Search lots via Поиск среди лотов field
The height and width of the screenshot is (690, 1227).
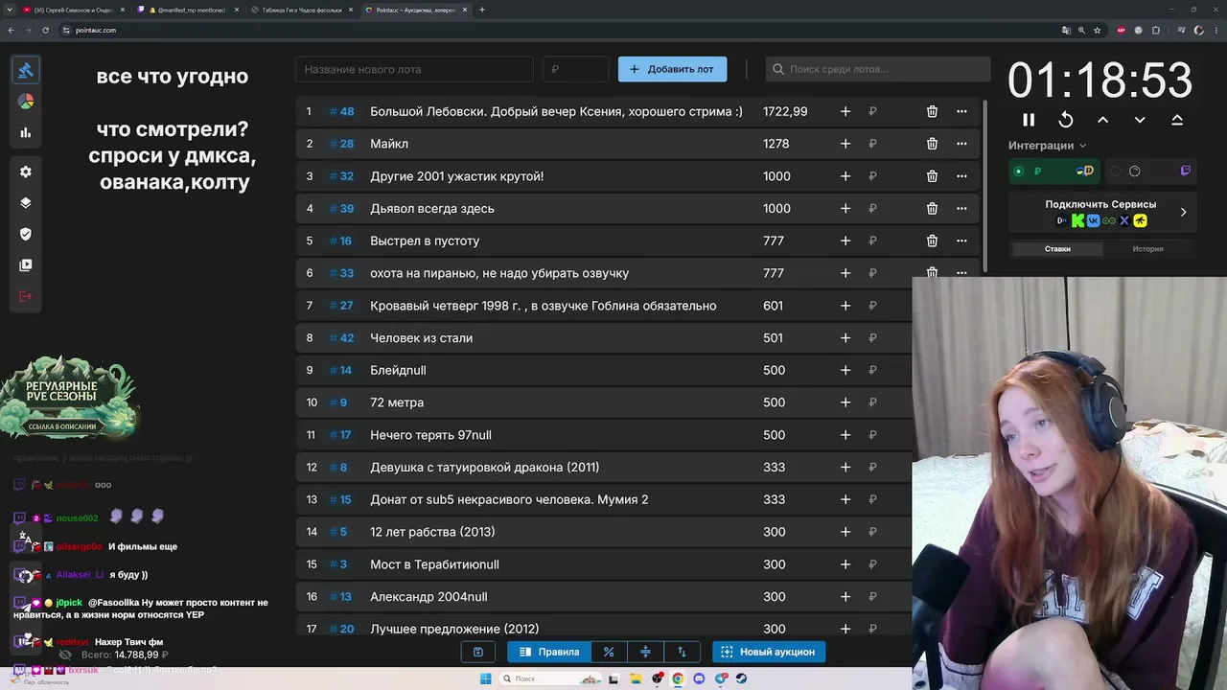tap(878, 69)
